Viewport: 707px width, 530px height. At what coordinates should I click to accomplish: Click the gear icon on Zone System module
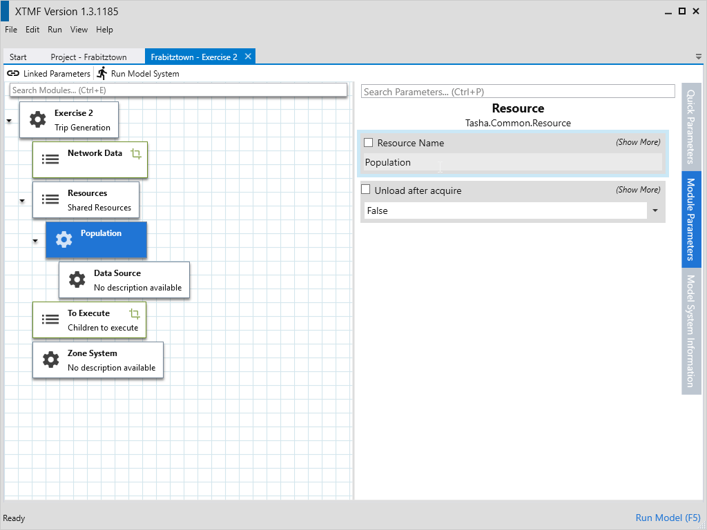click(x=50, y=360)
